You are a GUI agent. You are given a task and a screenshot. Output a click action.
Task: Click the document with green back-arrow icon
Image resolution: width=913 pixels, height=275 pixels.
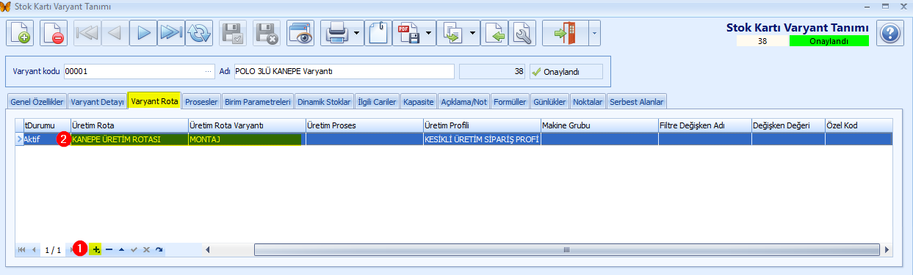(x=495, y=33)
